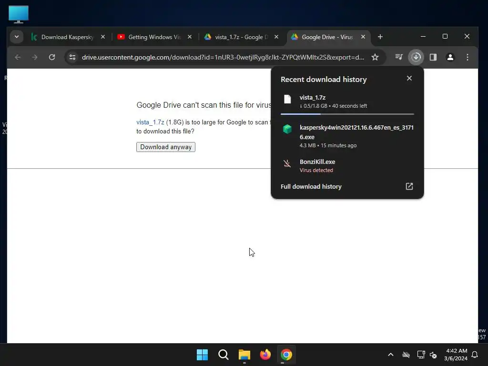Click the muted volume tray icon
The image size is (488, 366).
point(433,355)
